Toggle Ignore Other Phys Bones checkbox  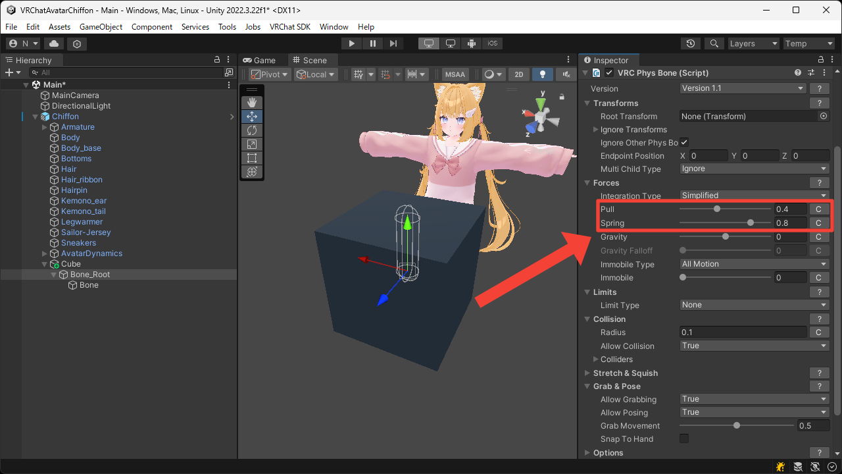point(684,142)
